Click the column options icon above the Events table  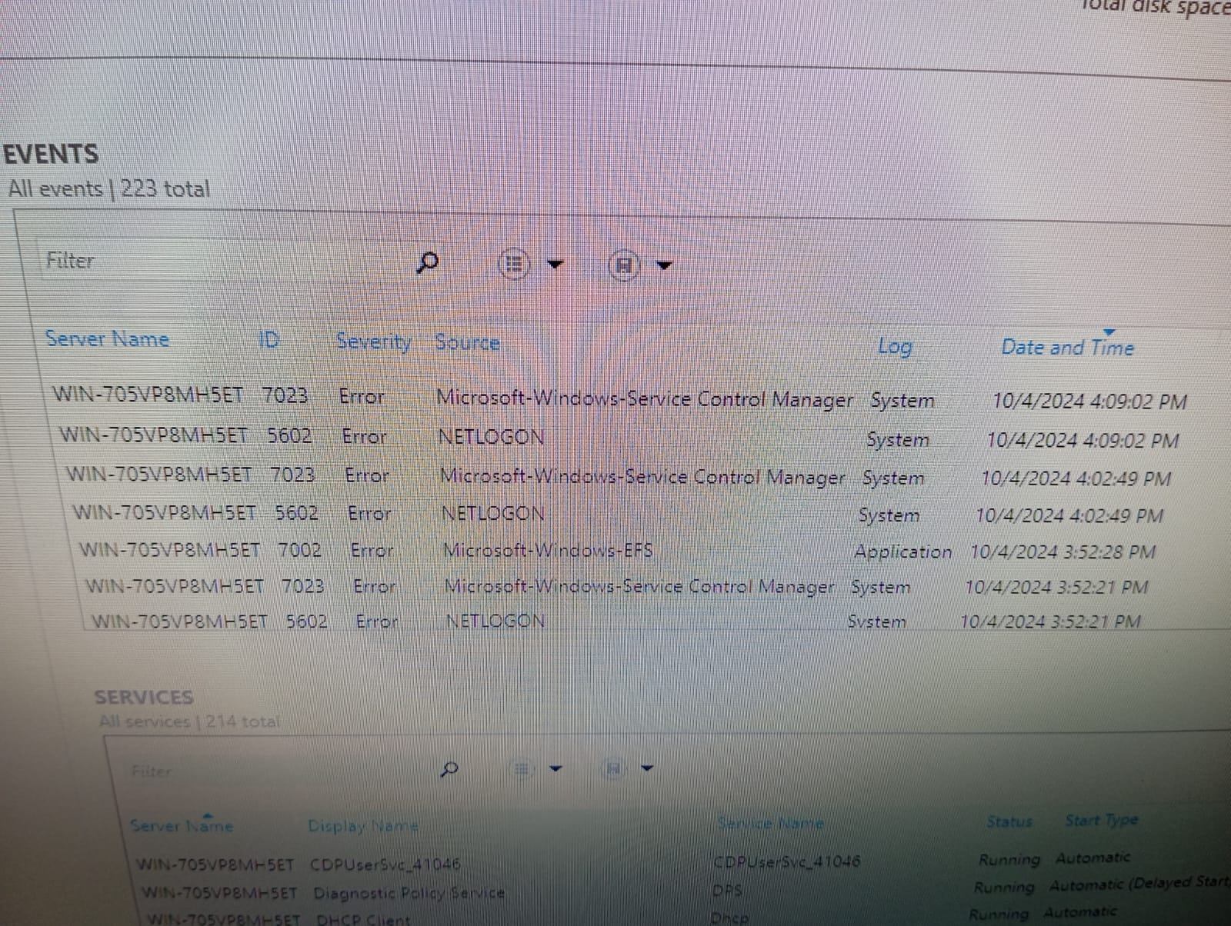(x=514, y=265)
